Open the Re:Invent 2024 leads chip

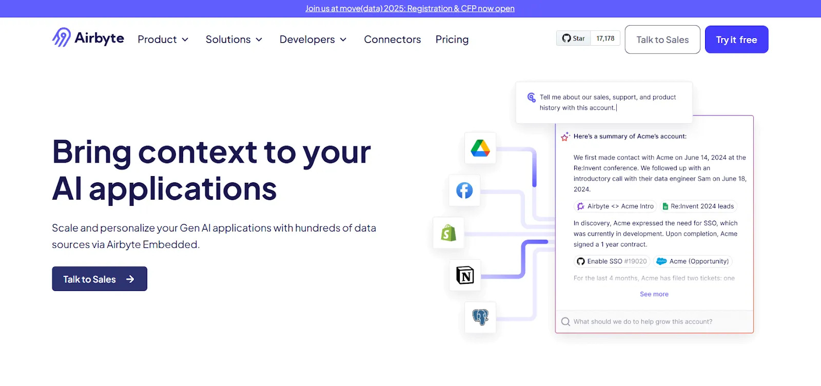point(698,206)
